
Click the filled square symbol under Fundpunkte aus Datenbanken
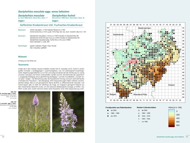click(x=108, y=110)
